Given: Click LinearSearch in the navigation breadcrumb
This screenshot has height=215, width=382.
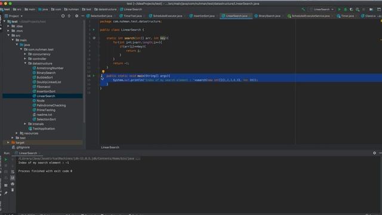Looking at the screenshot, I should pos(131,10).
